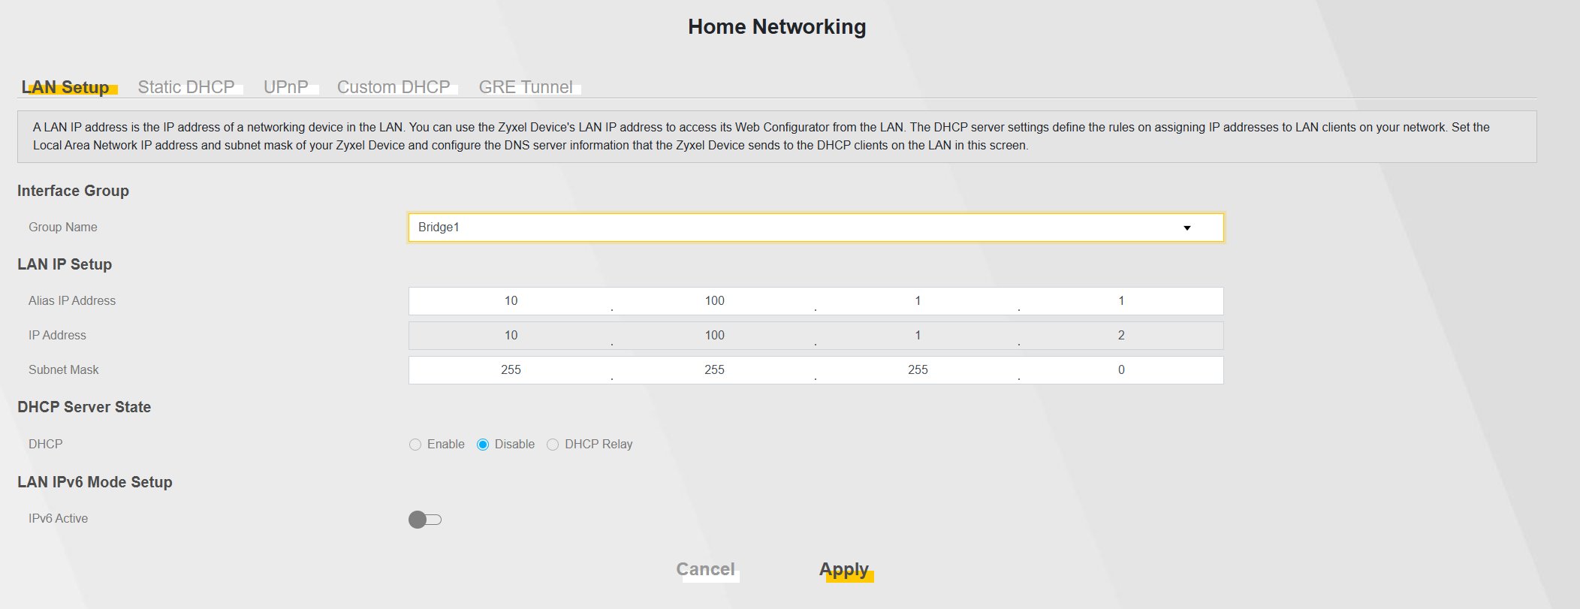Screen dimensions: 1580x609
Task: Click the first octet of Alias IP Address
Action: click(511, 301)
